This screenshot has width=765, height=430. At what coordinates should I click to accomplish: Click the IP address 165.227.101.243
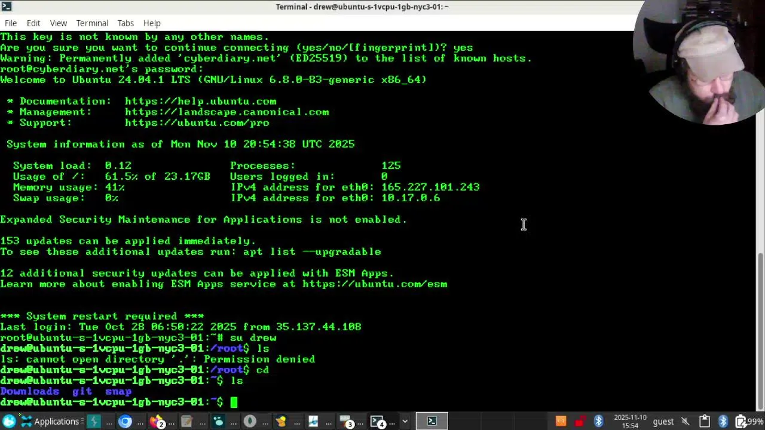430,188
